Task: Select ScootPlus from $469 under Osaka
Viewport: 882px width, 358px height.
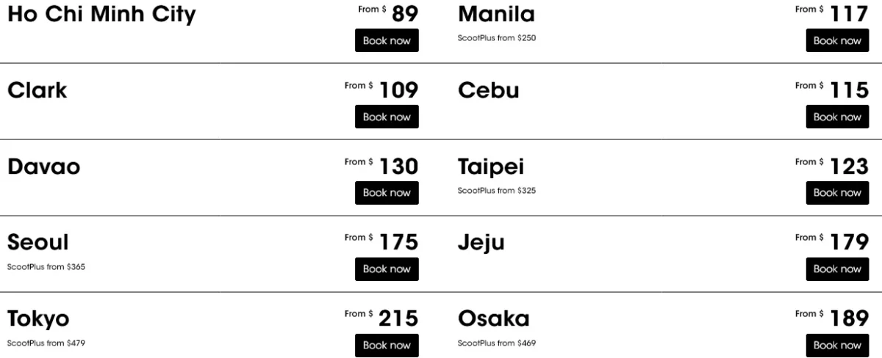Action: coord(497,343)
